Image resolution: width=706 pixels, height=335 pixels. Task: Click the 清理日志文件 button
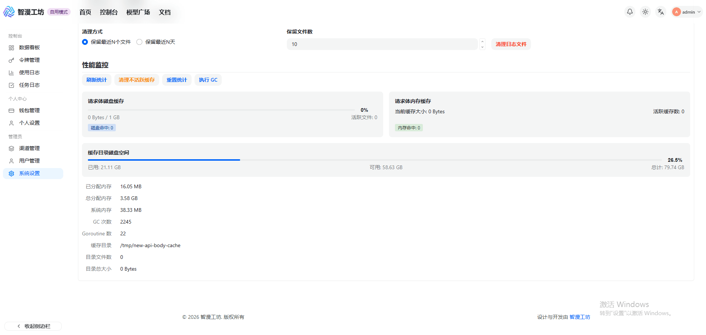click(x=511, y=44)
